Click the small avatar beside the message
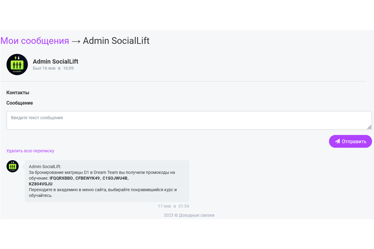Viewport: 374px width, 249px height. (x=12, y=166)
